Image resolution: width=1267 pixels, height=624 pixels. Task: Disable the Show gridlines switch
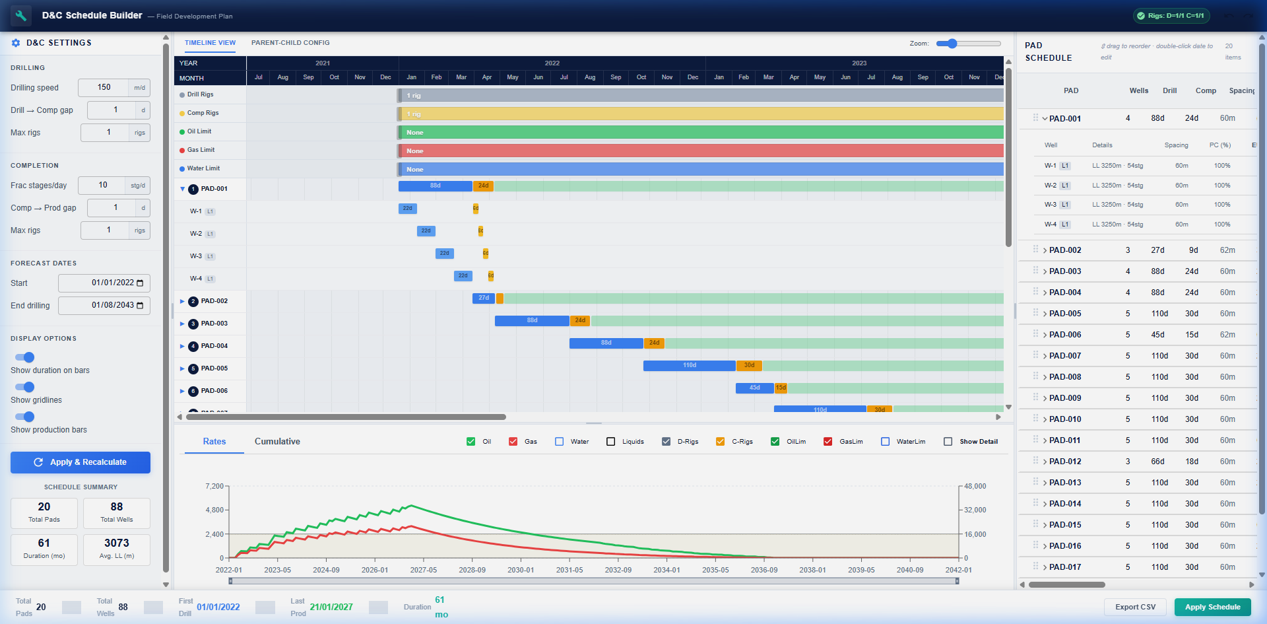25,387
